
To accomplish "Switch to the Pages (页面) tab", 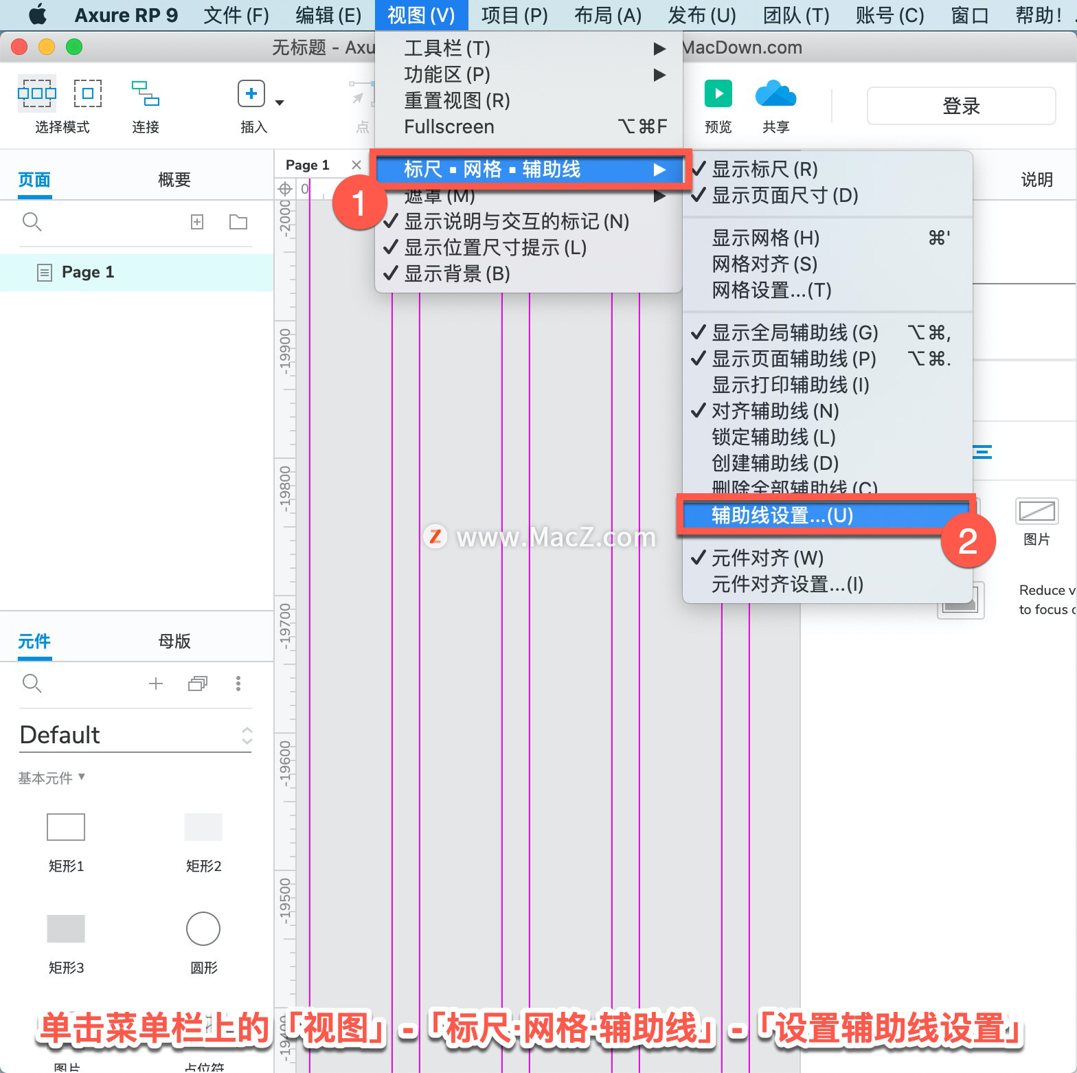I will click(x=34, y=180).
